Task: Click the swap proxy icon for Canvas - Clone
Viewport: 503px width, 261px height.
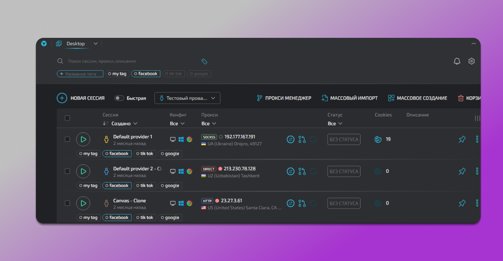Action: point(290,203)
